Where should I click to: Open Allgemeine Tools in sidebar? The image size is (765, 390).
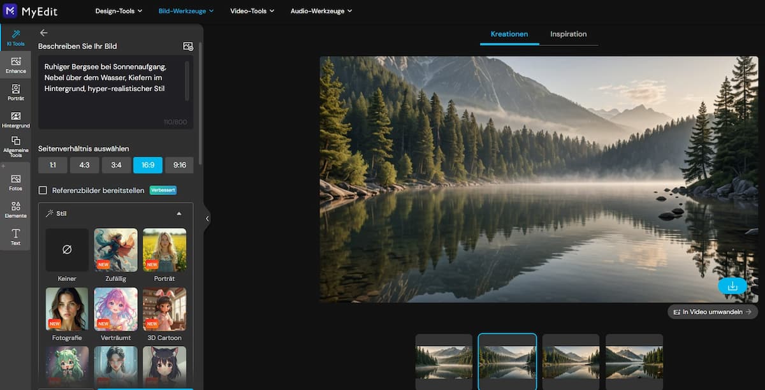(x=15, y=147)
